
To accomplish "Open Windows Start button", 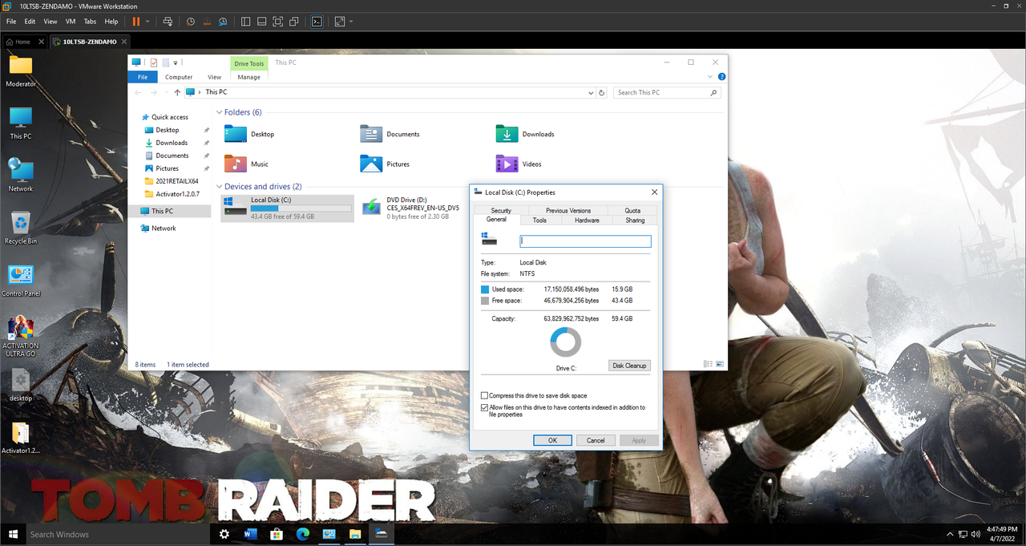I will point(12,534).
